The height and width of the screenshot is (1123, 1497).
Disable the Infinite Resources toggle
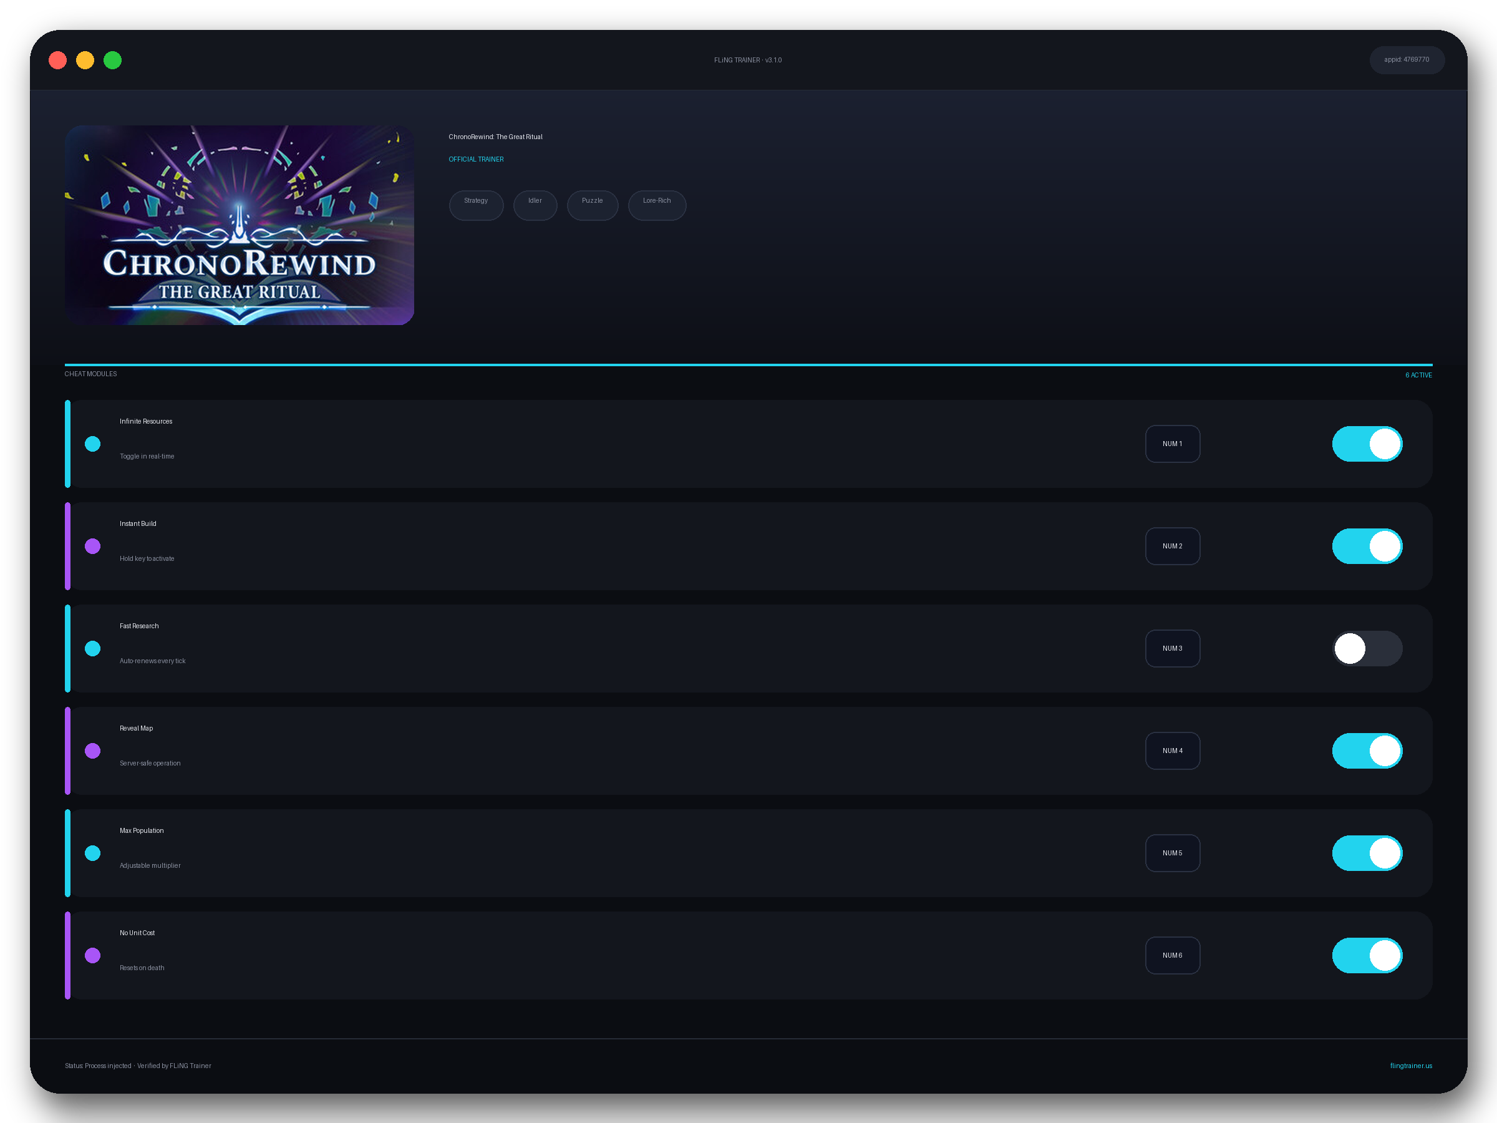1367,444
